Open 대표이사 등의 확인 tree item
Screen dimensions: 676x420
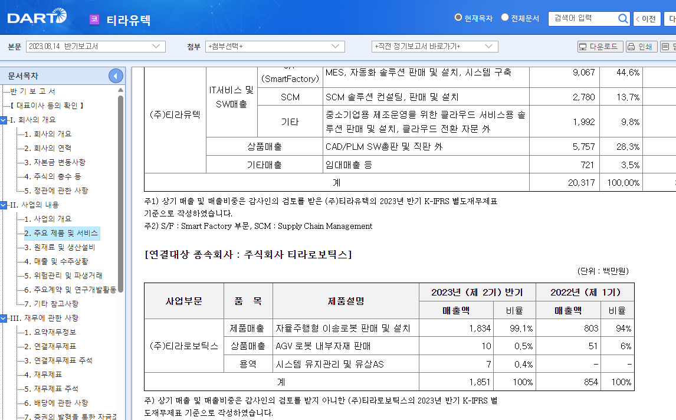[47, 106]
